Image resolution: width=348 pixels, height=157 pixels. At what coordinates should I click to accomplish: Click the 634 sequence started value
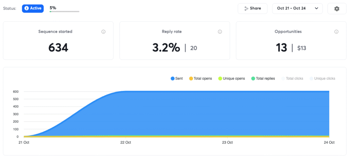[58, 47]
